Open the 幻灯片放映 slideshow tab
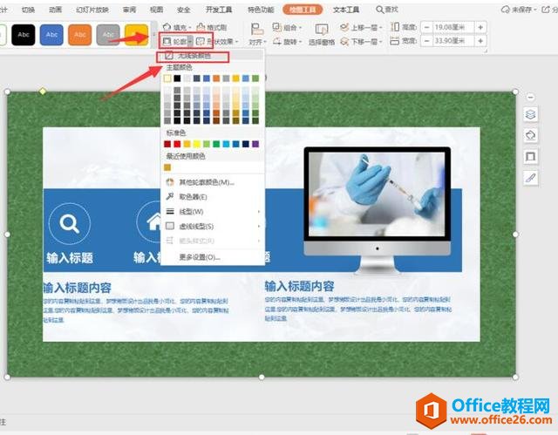Viewport: 558px width, 435px height. 92,10
